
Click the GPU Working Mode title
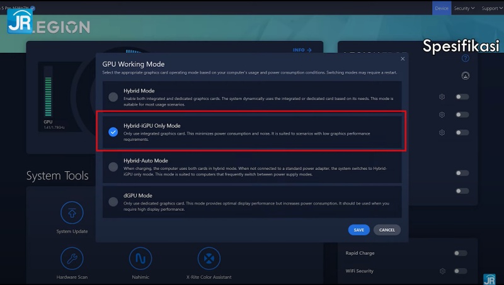coord(134,64)
